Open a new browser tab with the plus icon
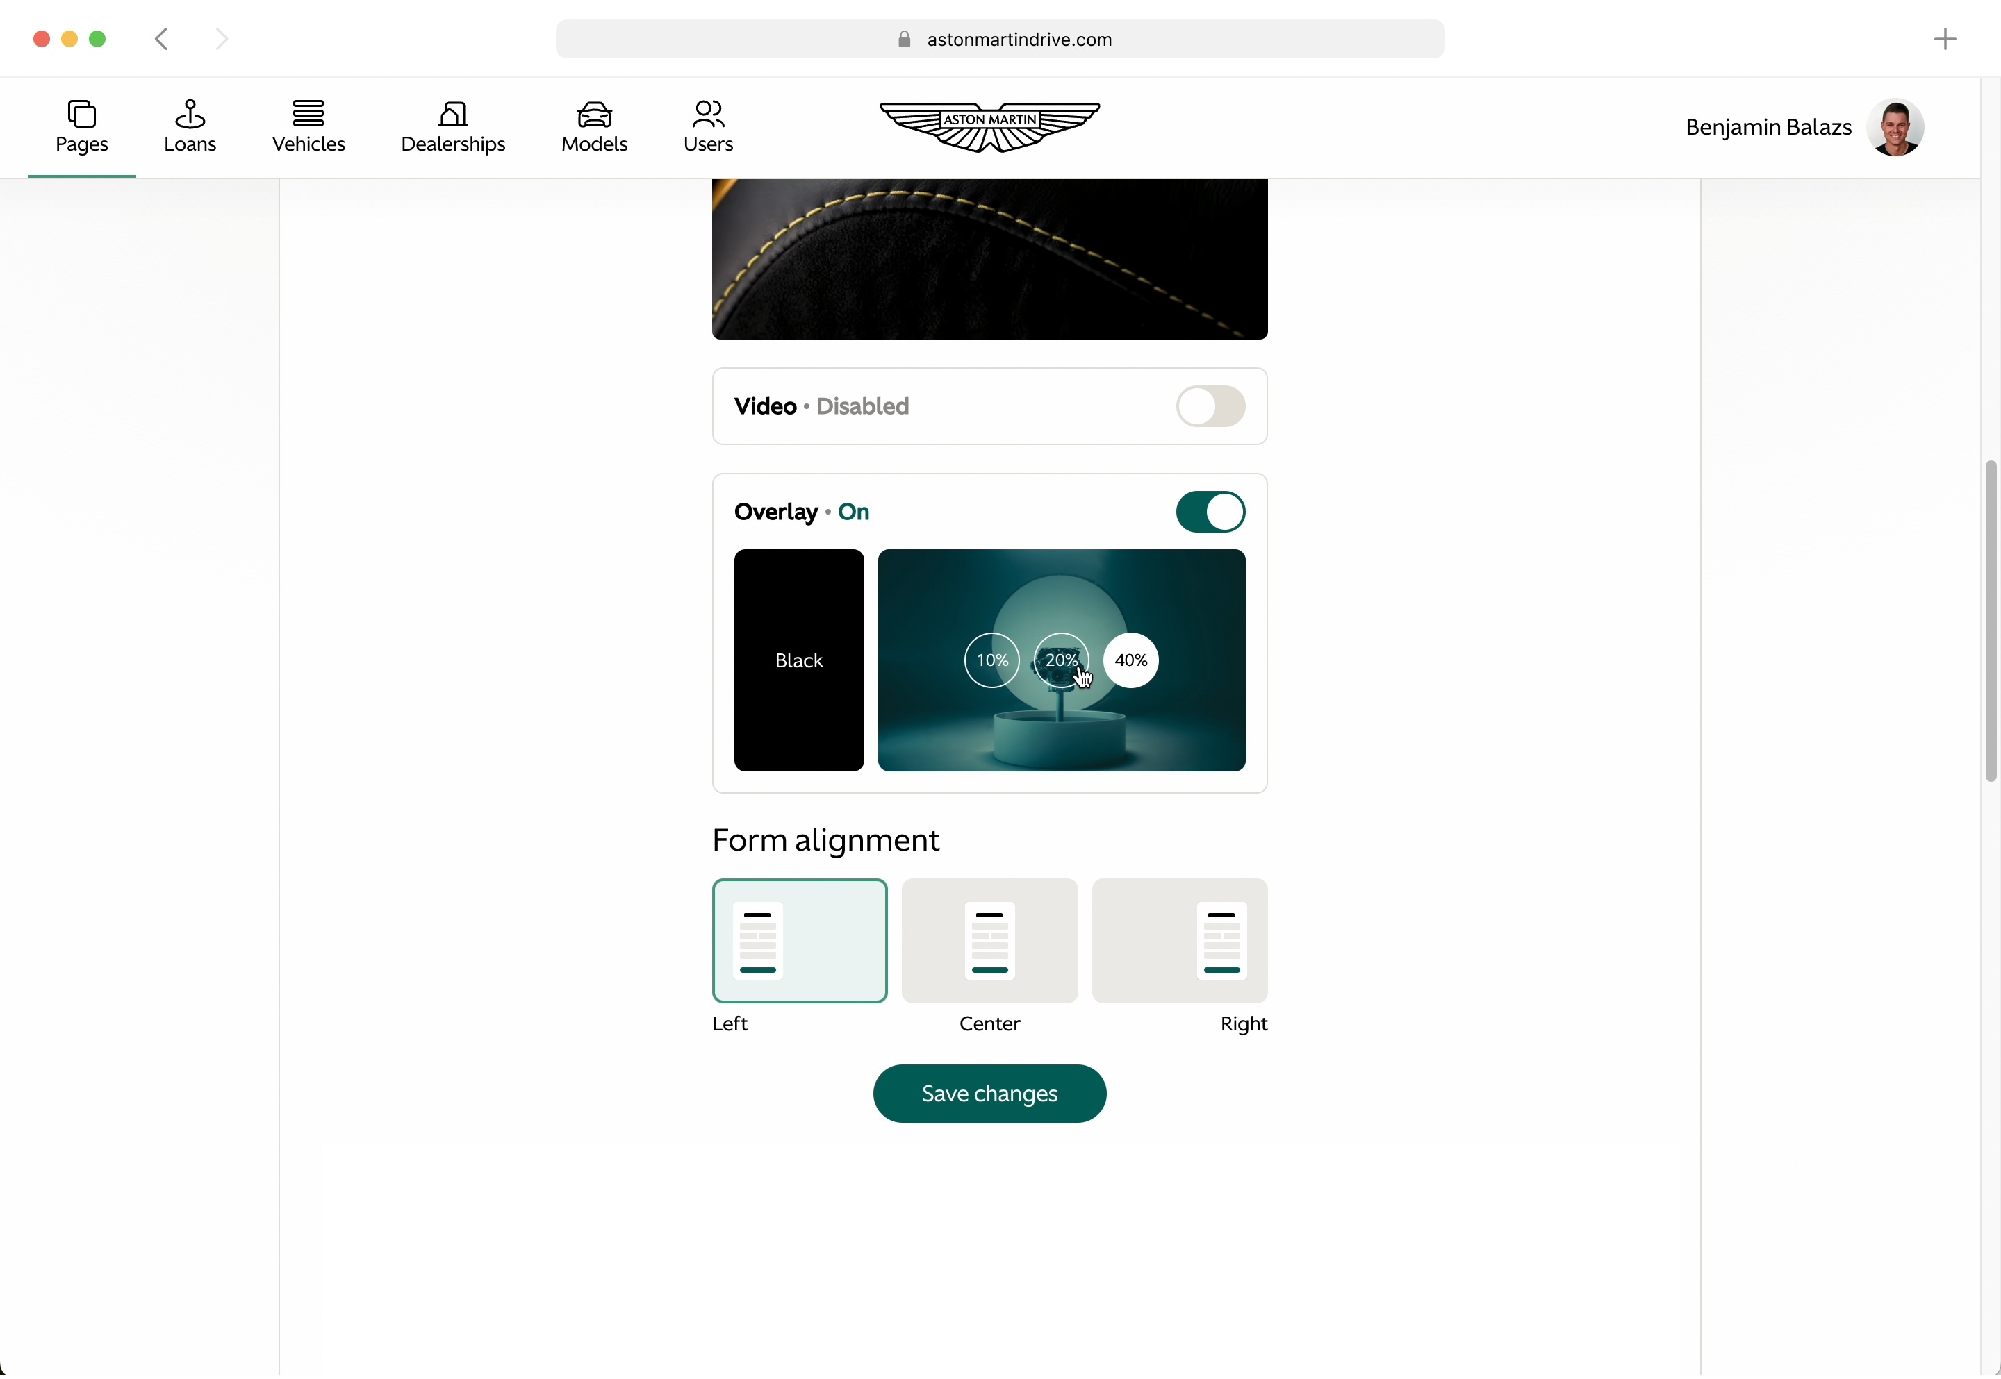The image size is (2001, 1379). [1944, 40]
